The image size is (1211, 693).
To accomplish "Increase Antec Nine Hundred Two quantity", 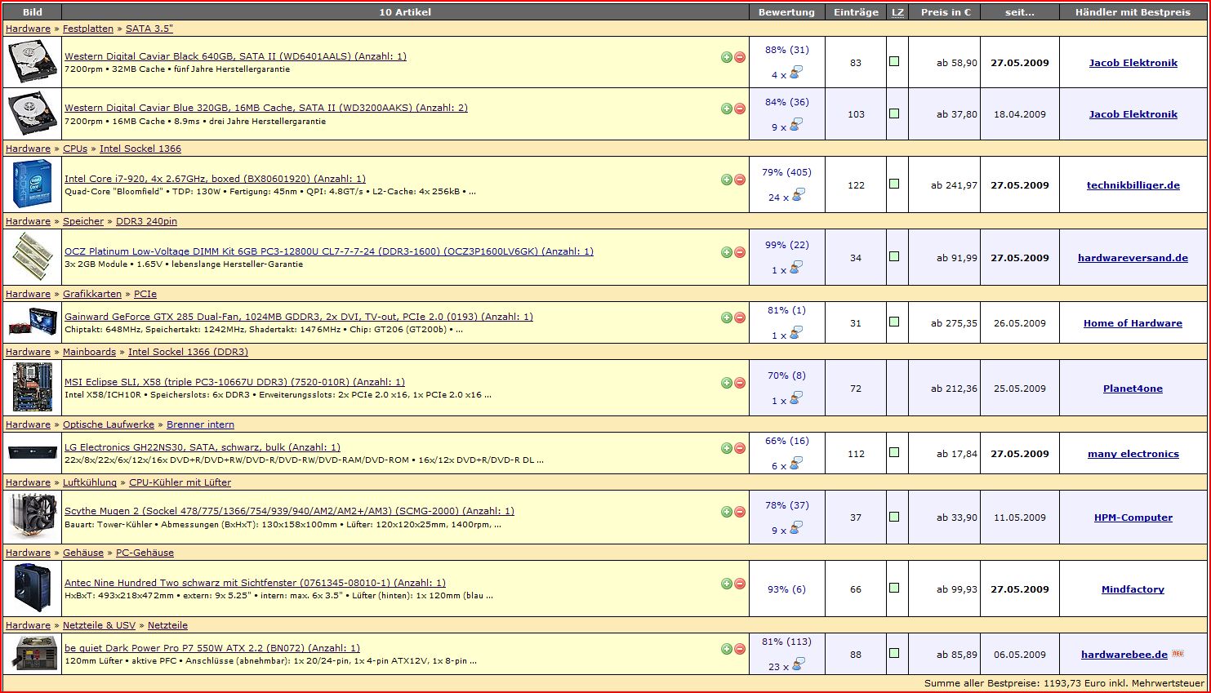I will (x=727, y=584).
